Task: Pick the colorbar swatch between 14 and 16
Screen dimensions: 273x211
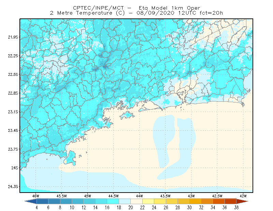Action: [x=101, y=201]
